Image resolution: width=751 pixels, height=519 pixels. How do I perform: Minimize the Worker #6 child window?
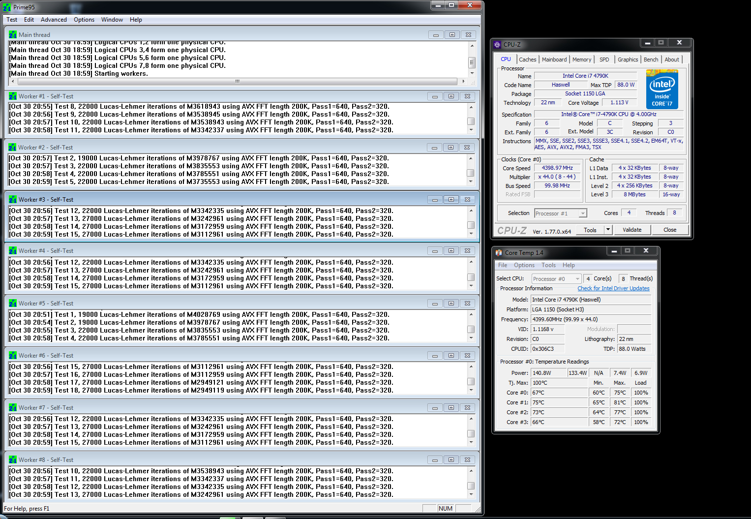[435, 356]
